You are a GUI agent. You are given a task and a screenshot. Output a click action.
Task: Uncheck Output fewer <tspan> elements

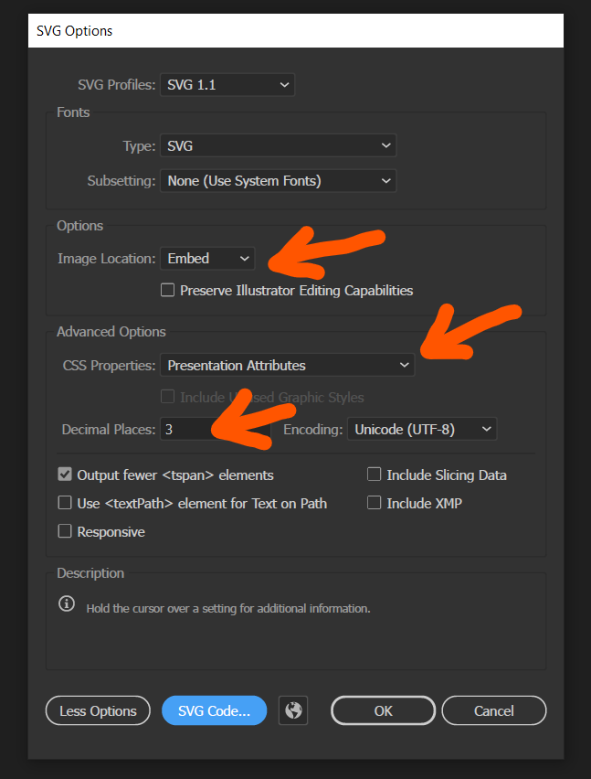tap(65, 475)
